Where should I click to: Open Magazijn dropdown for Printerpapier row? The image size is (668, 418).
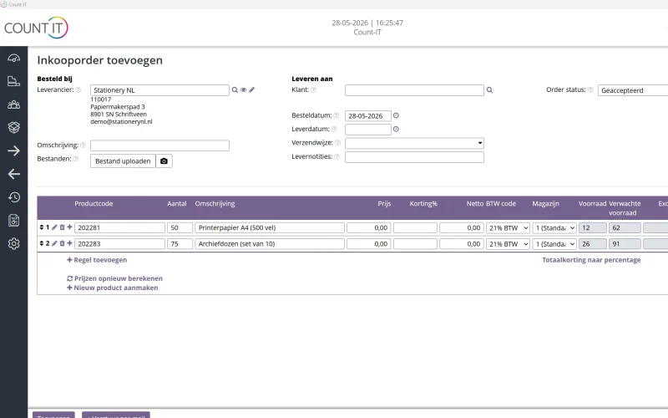[x=554, y=228]
